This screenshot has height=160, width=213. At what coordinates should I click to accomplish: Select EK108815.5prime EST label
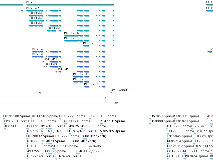43,121
